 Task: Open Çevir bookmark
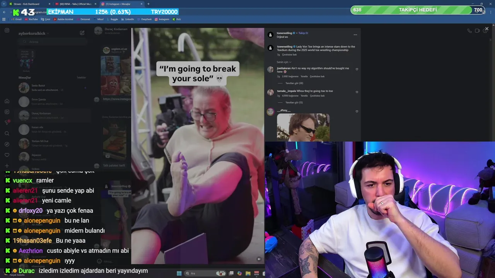click(46, 19)
